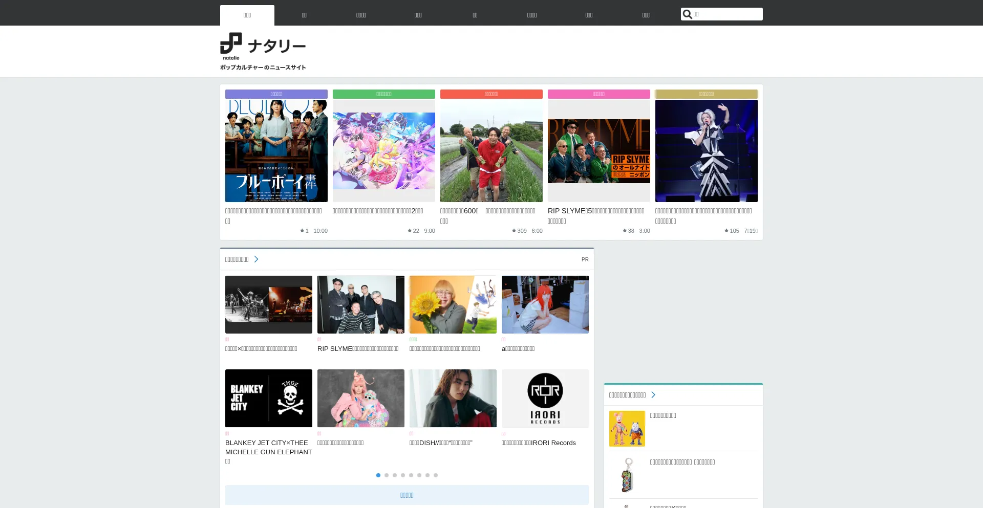
Task: Select the highlighted white tab in navigation bar
Action: [x=247, y=15]
